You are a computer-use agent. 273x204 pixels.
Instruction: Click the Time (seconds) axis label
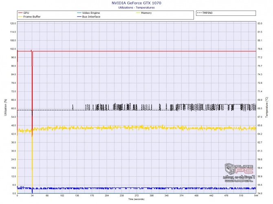tap(136, 199)
